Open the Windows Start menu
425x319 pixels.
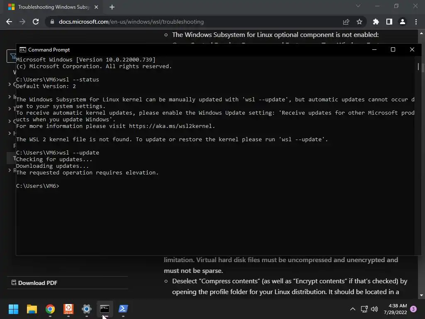[13, 309]
